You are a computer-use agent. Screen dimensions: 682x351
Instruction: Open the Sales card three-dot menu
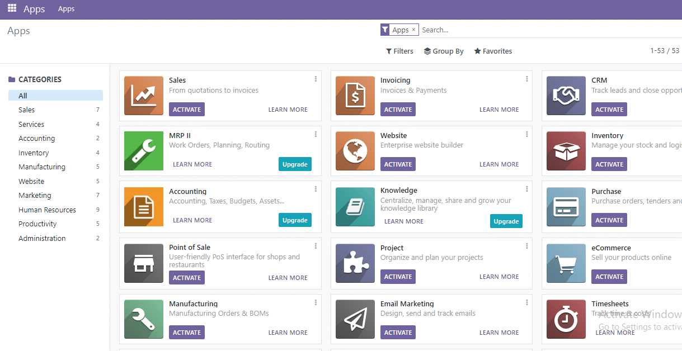click(x=316, y=79)
